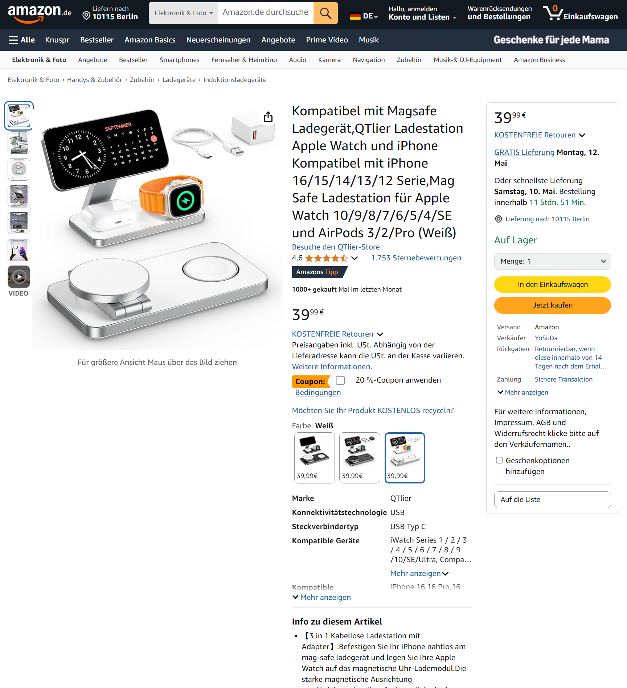The height and width of the screenshot is (688, 627).
Task: Tick the 20 %-Coupon checkbox
Action: pyautogui.click(x=340, y=380)
